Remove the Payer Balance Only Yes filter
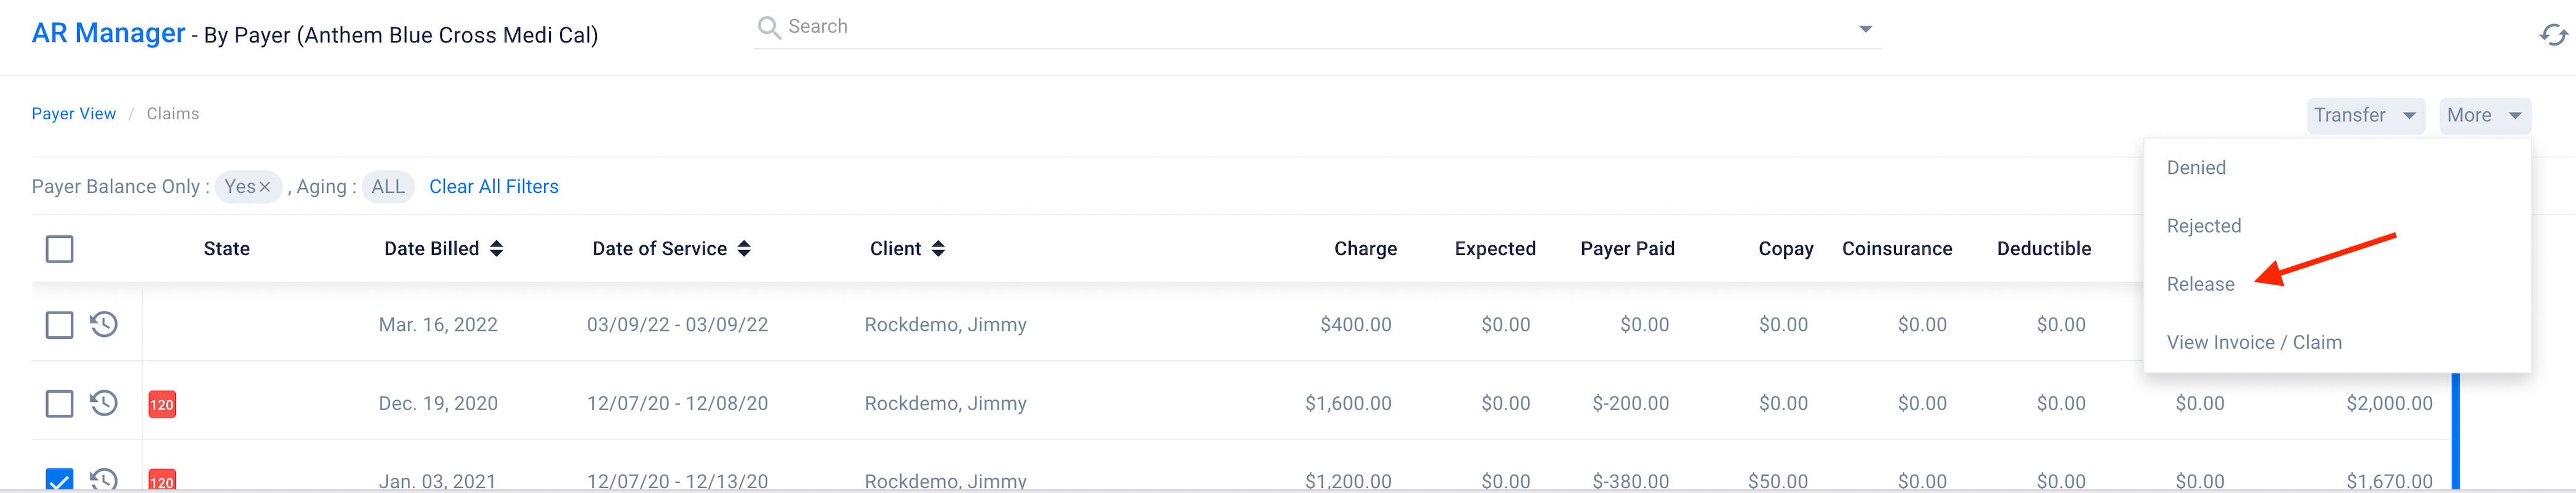 [x=265, y=187]
